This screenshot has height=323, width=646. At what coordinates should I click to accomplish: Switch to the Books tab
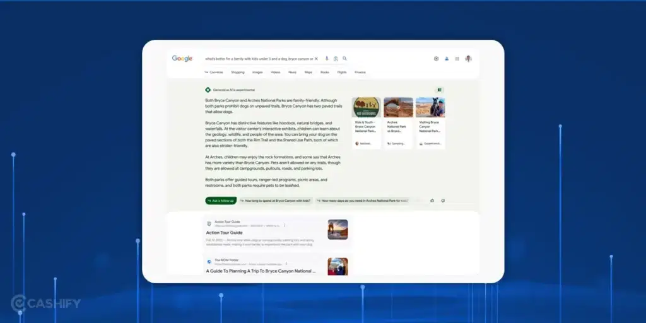325,72
